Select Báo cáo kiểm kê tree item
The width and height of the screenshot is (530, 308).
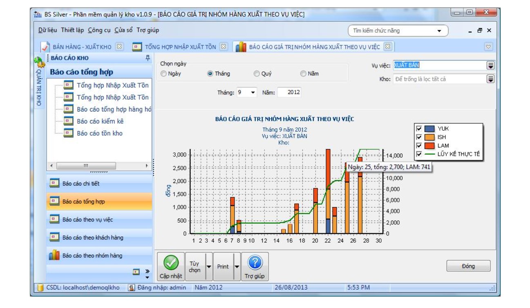point(100,121)
